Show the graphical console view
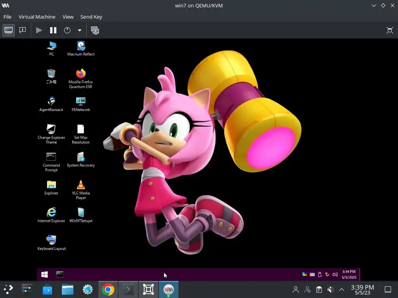Image resolution: width=398 pixels, height=298 pixels. [x=9, y=30]
